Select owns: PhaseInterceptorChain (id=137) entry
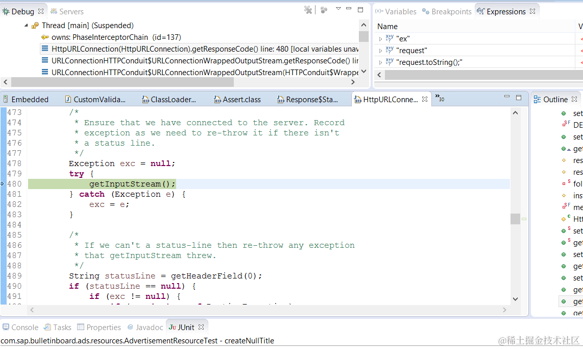Viewport: 583px width, 349px height. point(116,37)
